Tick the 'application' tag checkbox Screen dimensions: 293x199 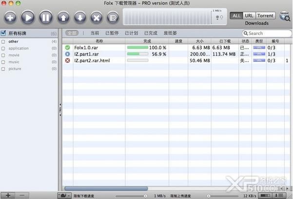[3, 49]
